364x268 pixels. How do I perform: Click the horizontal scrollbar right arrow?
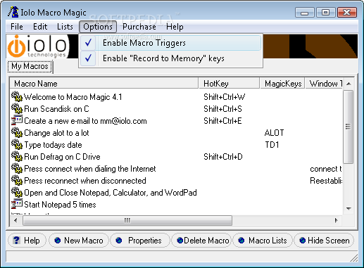337,220
